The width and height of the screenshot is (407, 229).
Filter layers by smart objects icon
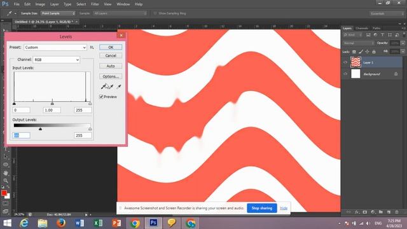click(397, 35)
